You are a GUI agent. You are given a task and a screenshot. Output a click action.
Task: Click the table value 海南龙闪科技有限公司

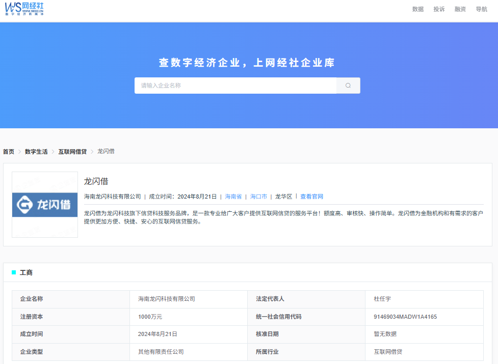click(166, 299)
